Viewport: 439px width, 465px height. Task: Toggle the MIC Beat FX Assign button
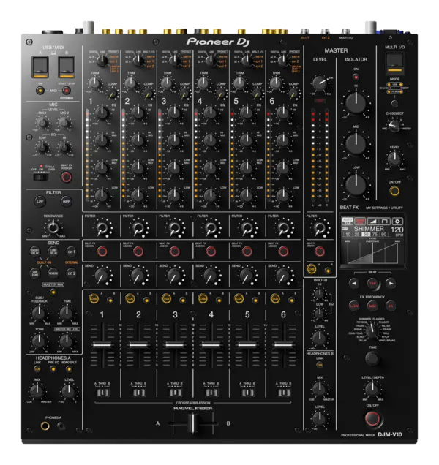click(x=67, y=178)
